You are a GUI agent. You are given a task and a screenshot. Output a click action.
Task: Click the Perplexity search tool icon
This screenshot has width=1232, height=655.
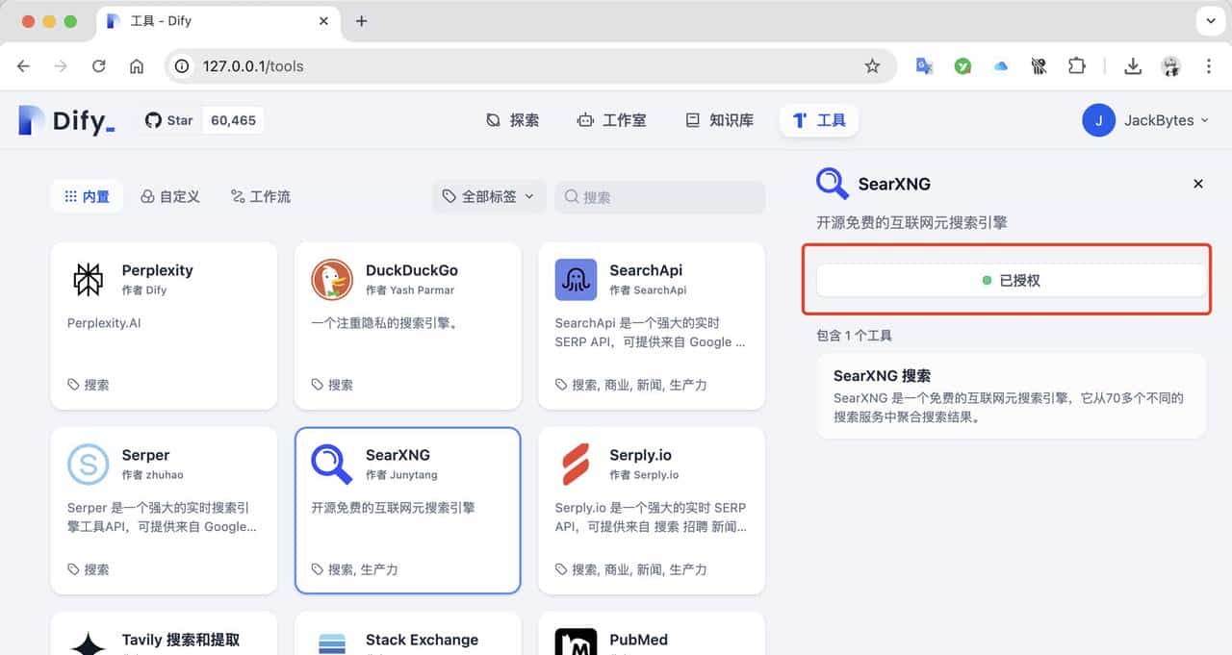(x=88, y=280)
